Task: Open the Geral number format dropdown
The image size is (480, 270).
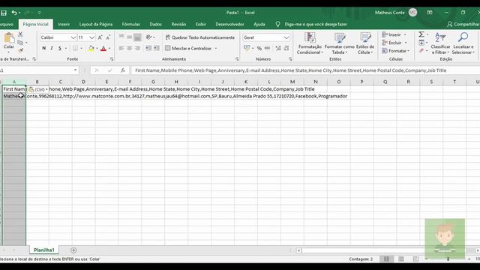Action: pos(286,37)
